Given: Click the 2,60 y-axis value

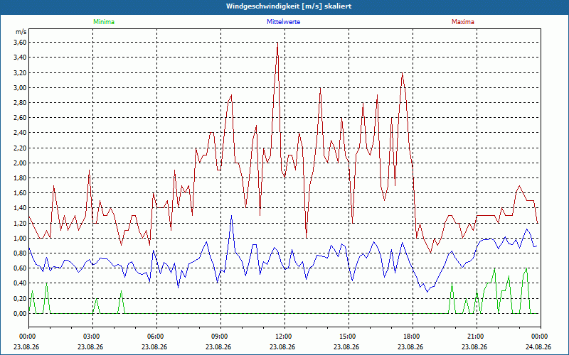Looking at the screenshot, I should click(x=21, y=118).
